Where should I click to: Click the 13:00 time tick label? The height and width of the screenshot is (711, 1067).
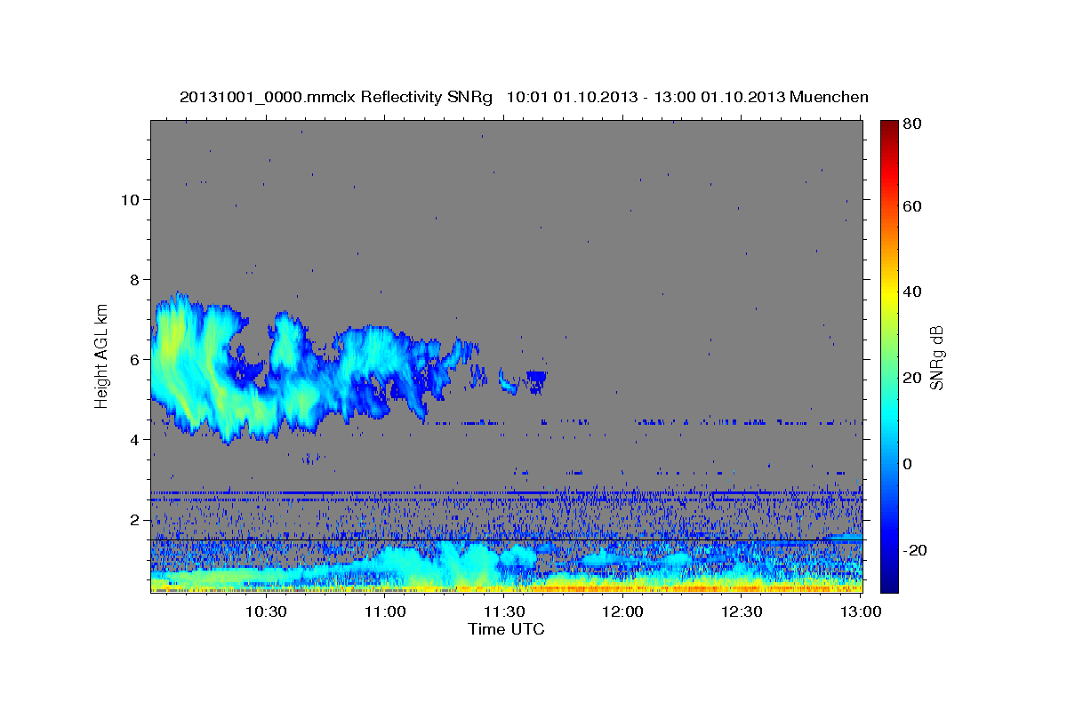(862, 611)
